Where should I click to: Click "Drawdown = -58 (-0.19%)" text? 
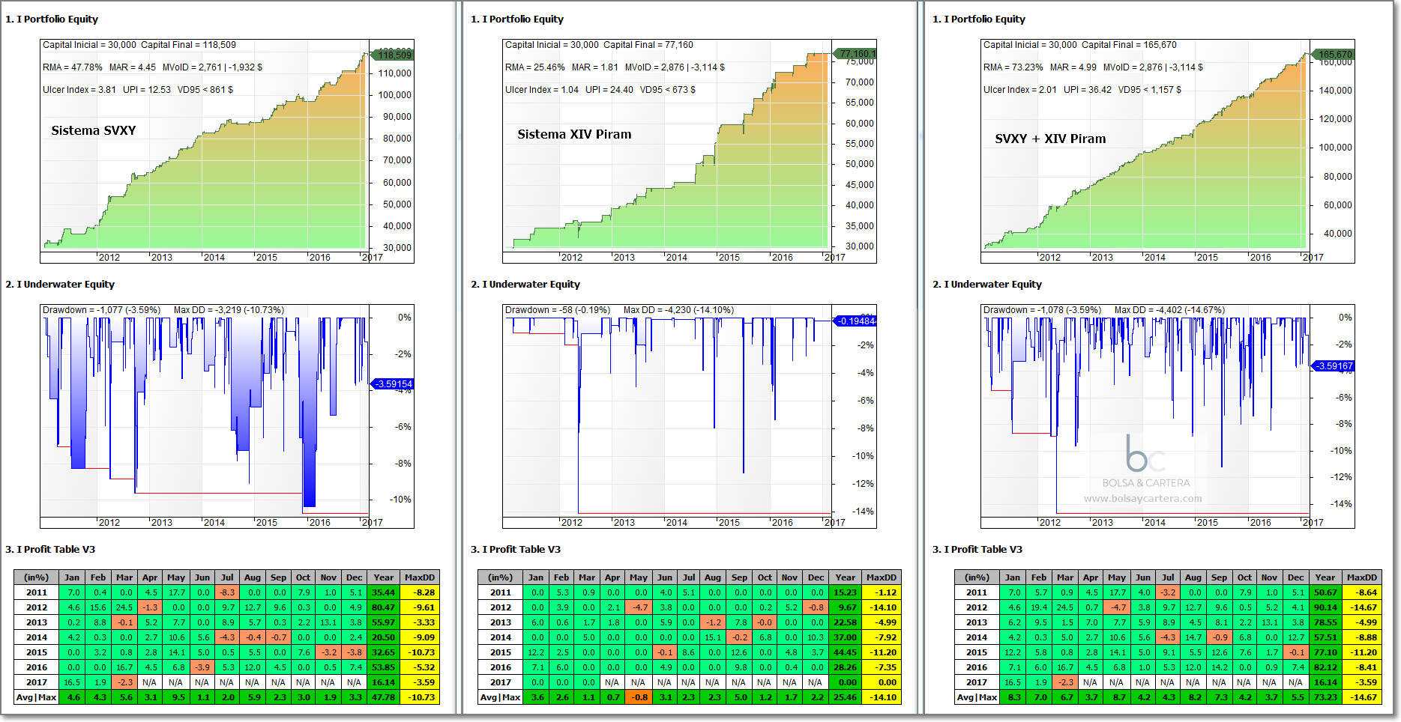pyautogui.click(x=558, y=310)
